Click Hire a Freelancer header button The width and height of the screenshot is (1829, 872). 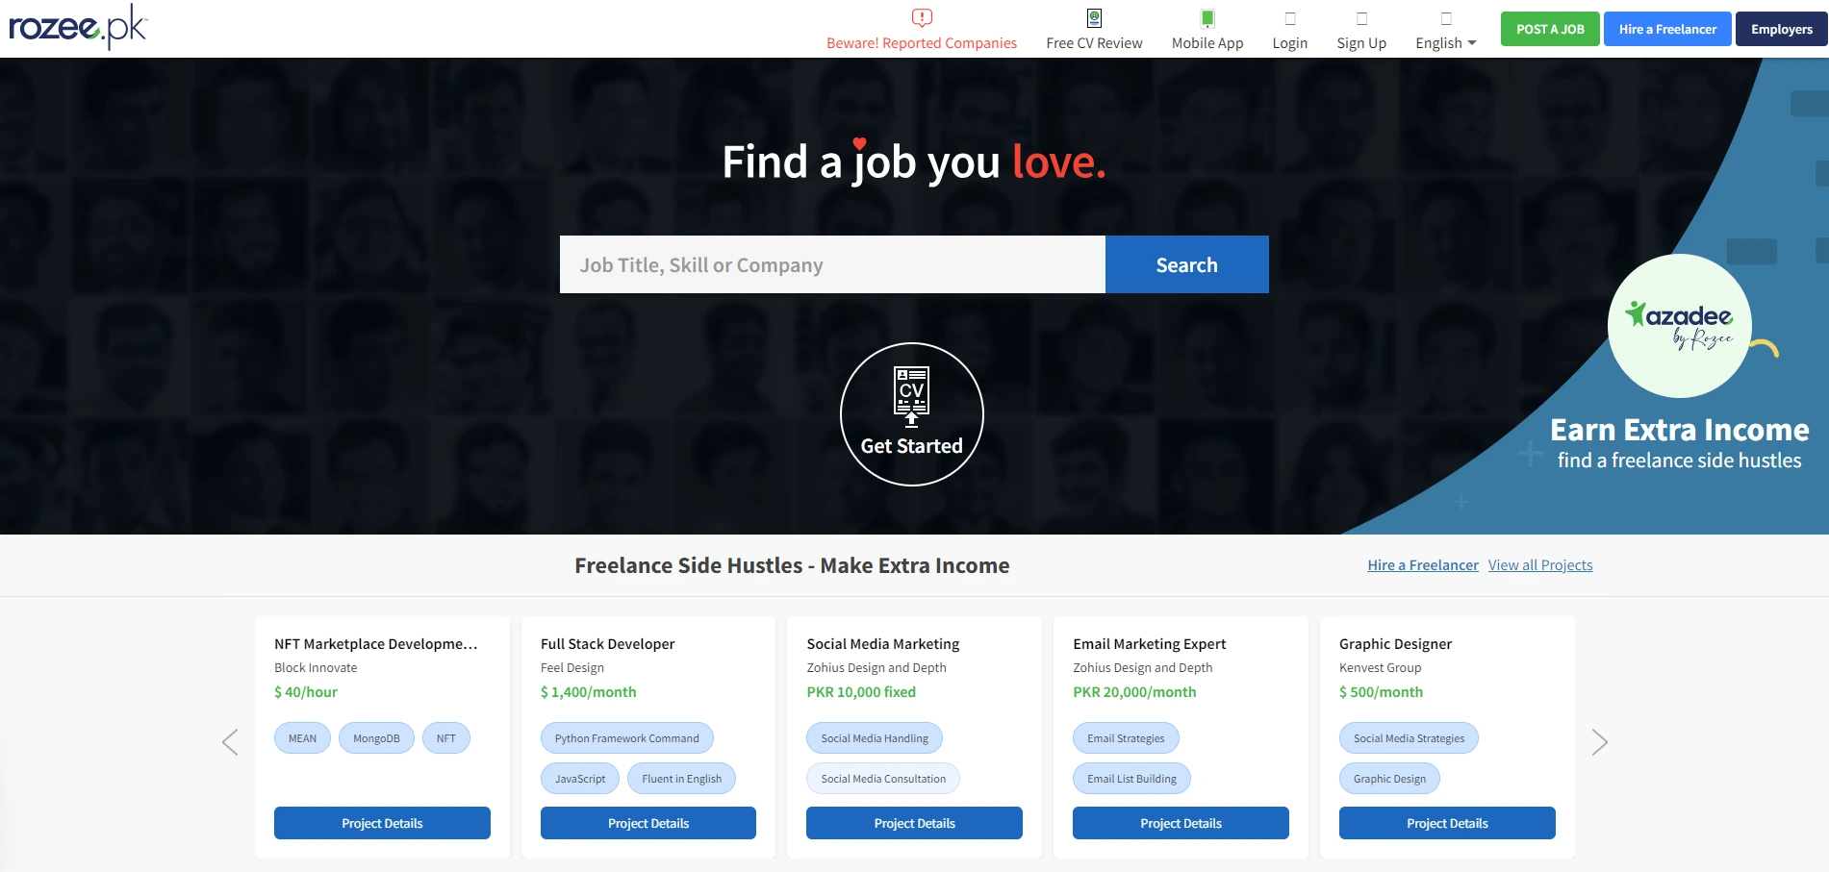1667,29
